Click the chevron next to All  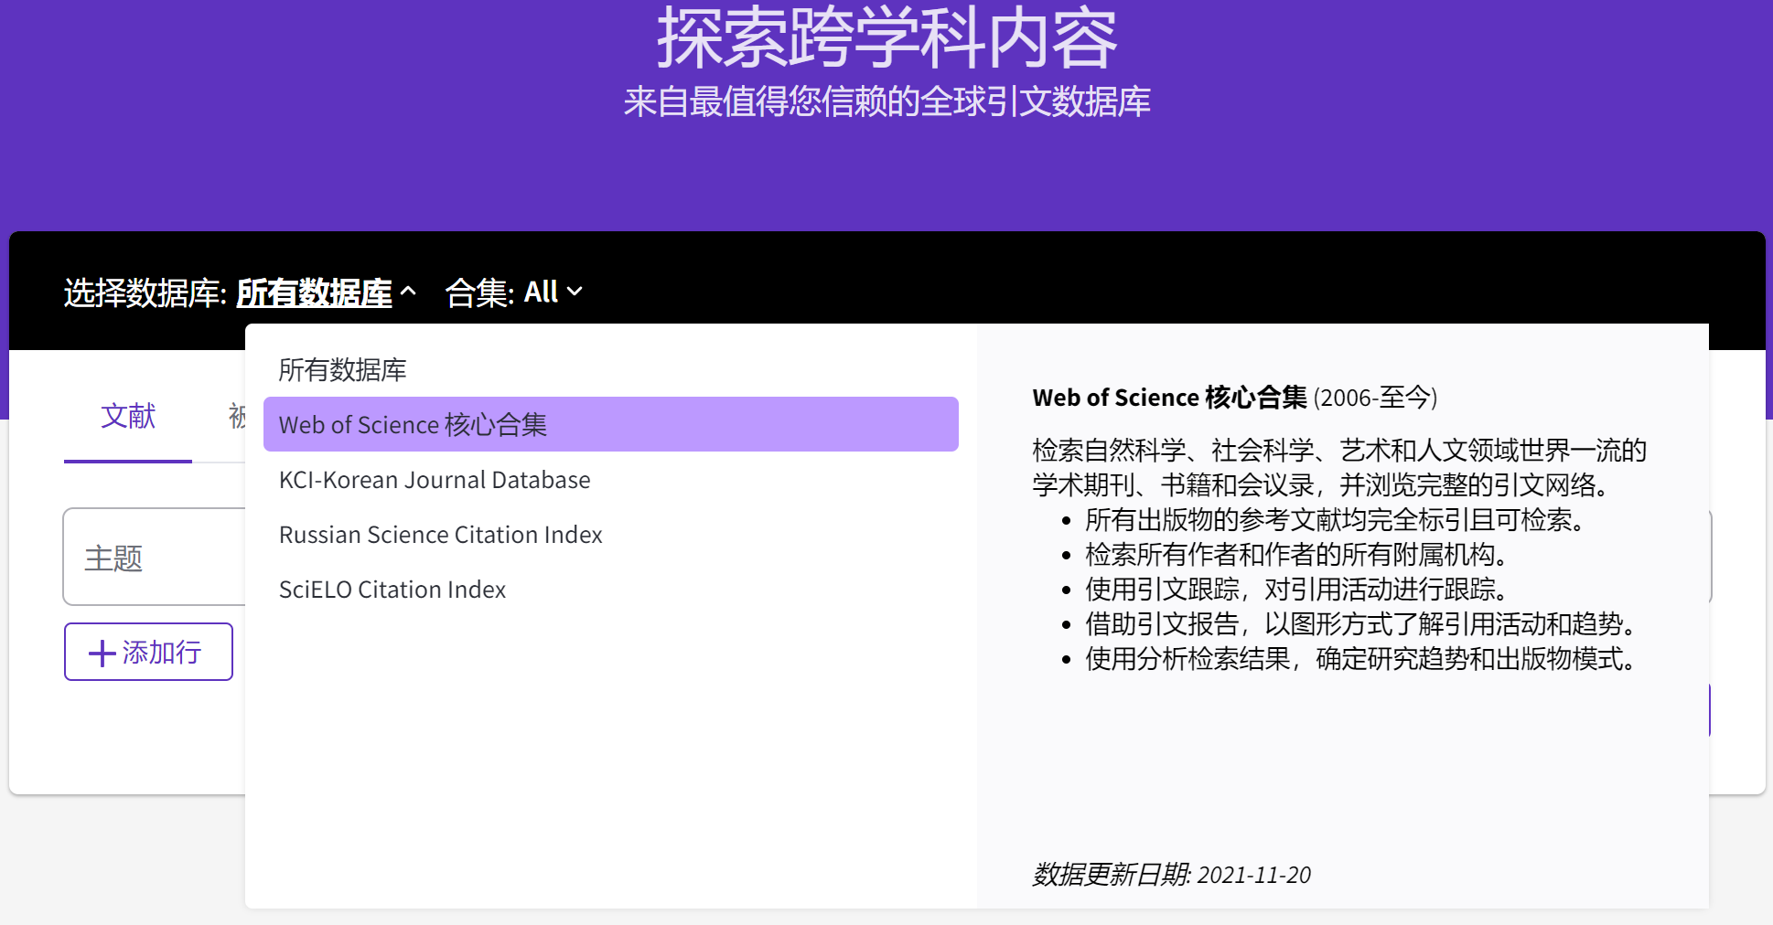click(575, 292)
